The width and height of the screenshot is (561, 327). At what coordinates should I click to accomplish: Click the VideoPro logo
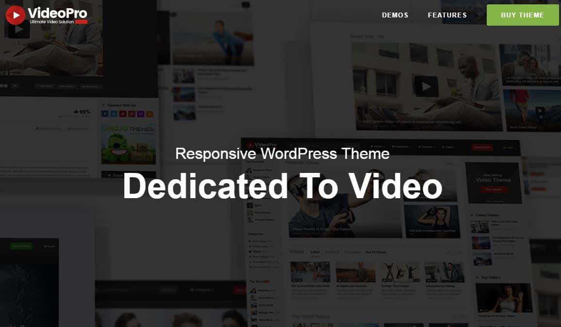coord(47,15)
